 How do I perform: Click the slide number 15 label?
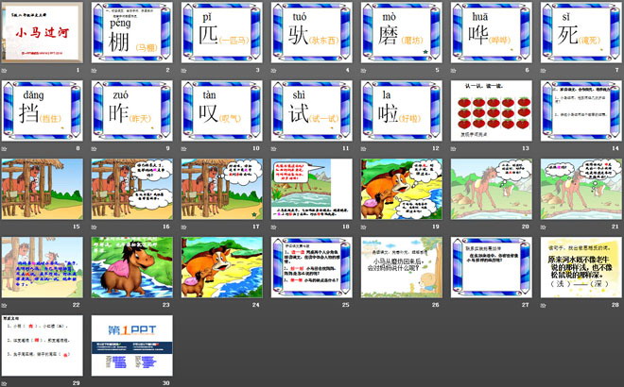tap(76, 227)
